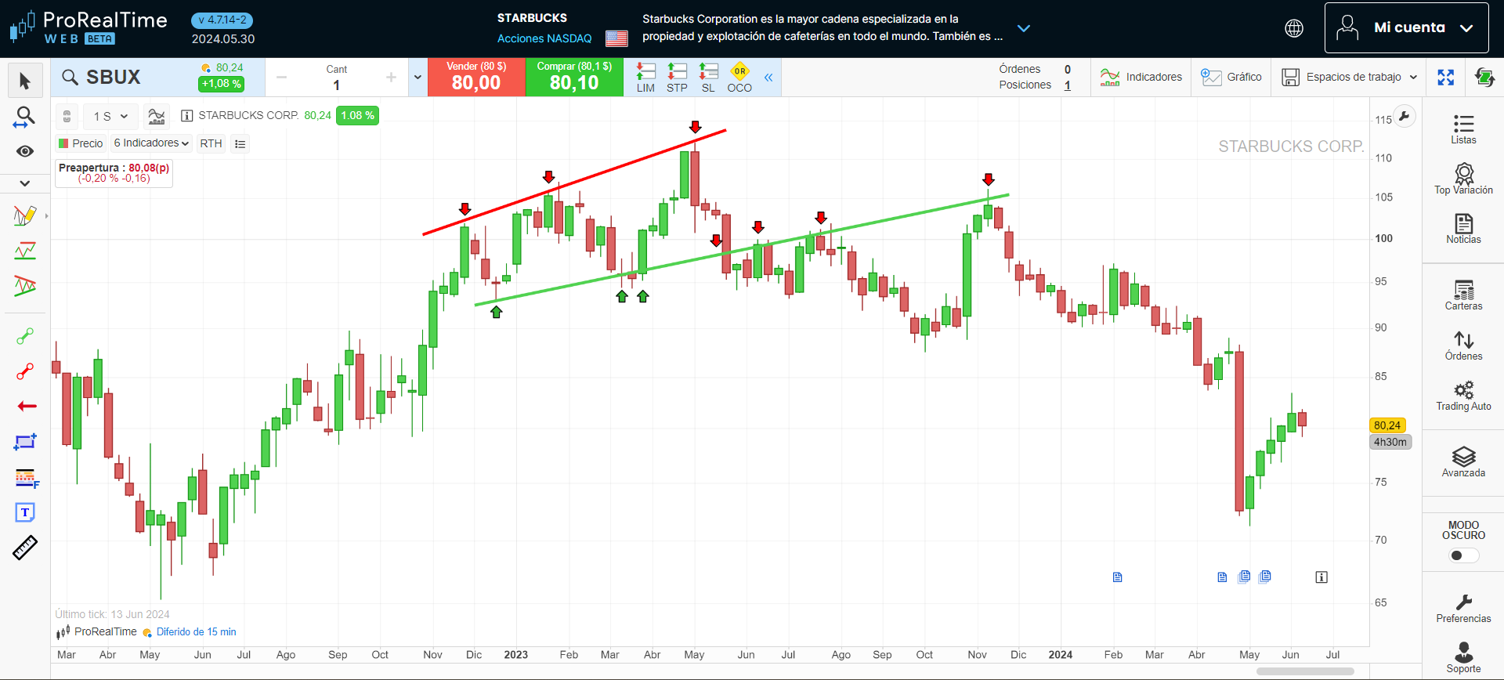Click the Comprar 80,10 buy button
Image resolution: width=1504 pixels, height=680 pixels.
[x=574, y=77]
